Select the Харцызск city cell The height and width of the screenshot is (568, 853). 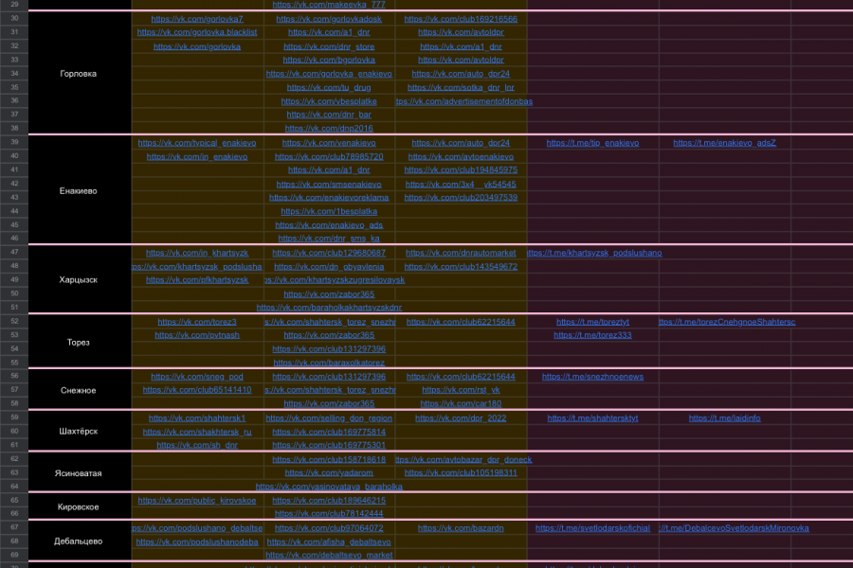[79, 280]
